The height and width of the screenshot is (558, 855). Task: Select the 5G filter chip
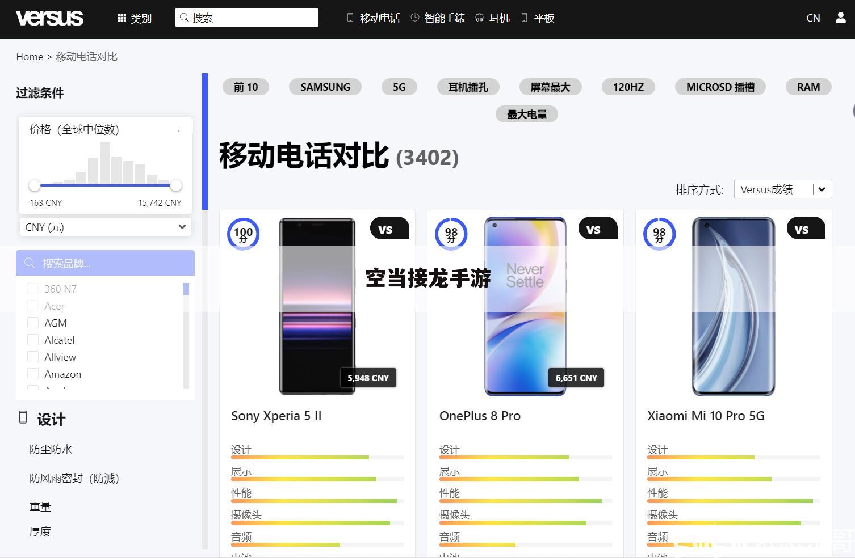click(x=399, y=87)
